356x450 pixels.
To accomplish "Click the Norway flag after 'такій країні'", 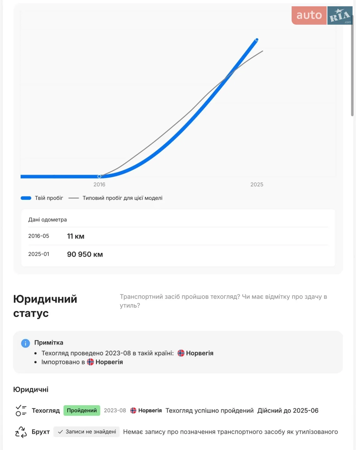I will tap(181, 353).
